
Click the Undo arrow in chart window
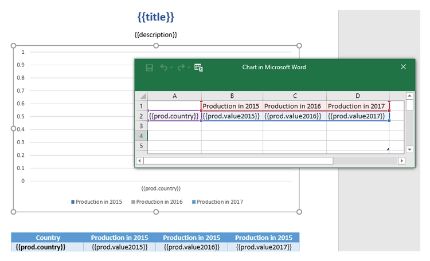[164, 67]
